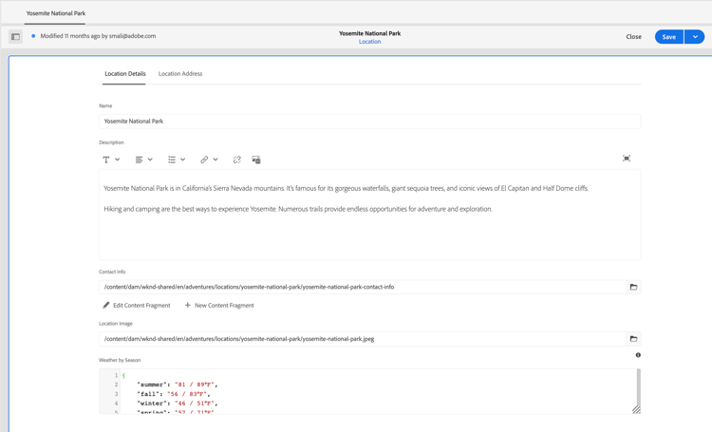The width and height of the screenshot is (712, 432).
Task: Click the Location Image path field
Action: tap(363, 339)
